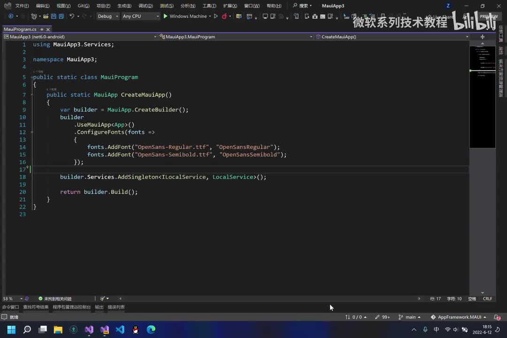Select the MauiProgram.cs document tab

point(20,29)
